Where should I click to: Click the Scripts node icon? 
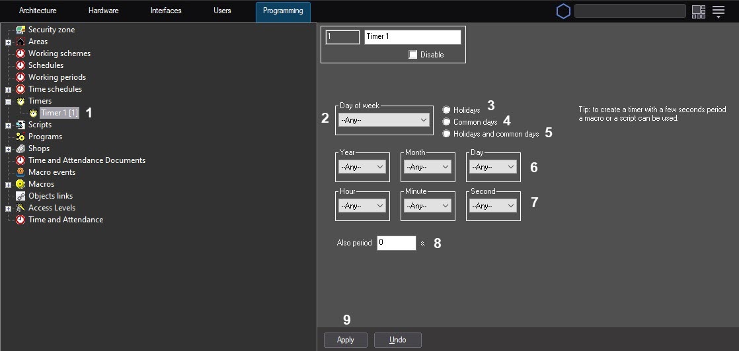[20, 125]
